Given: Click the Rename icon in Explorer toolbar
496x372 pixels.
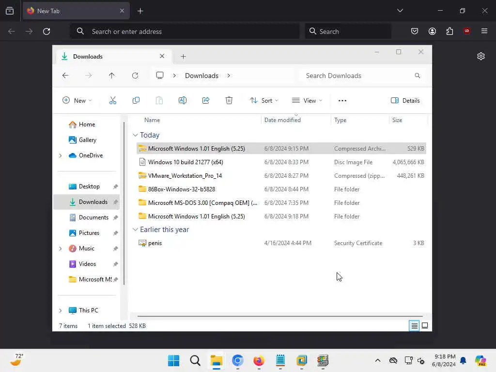Looking at the screenshot, I should [x=183, y=101].
